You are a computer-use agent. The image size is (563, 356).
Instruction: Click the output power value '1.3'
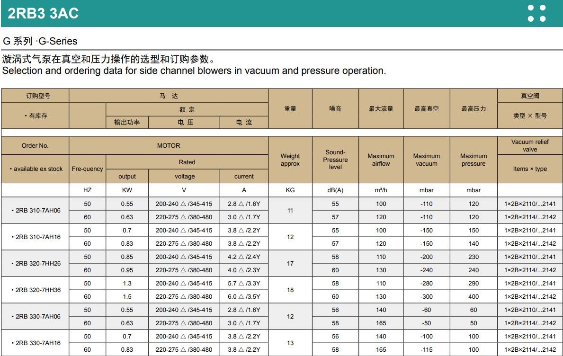coord(127,284)
